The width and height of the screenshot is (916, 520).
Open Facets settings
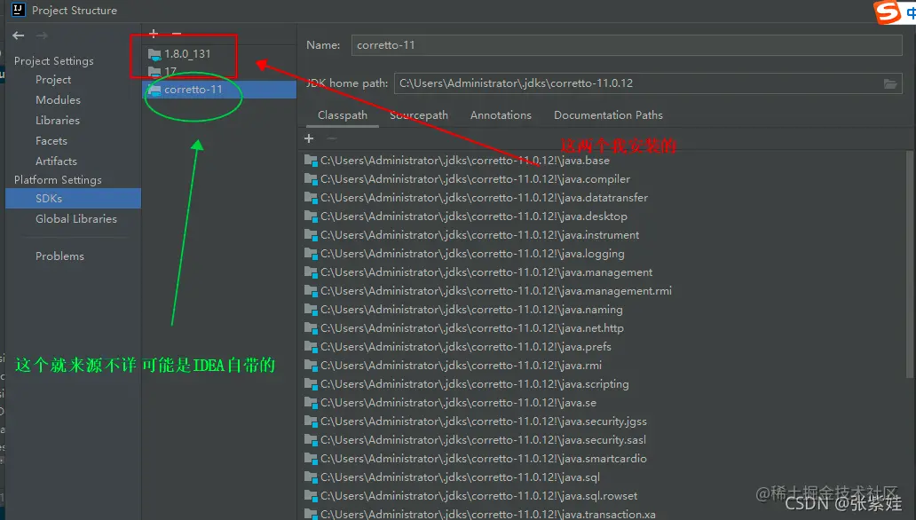[x=51, y=141]
